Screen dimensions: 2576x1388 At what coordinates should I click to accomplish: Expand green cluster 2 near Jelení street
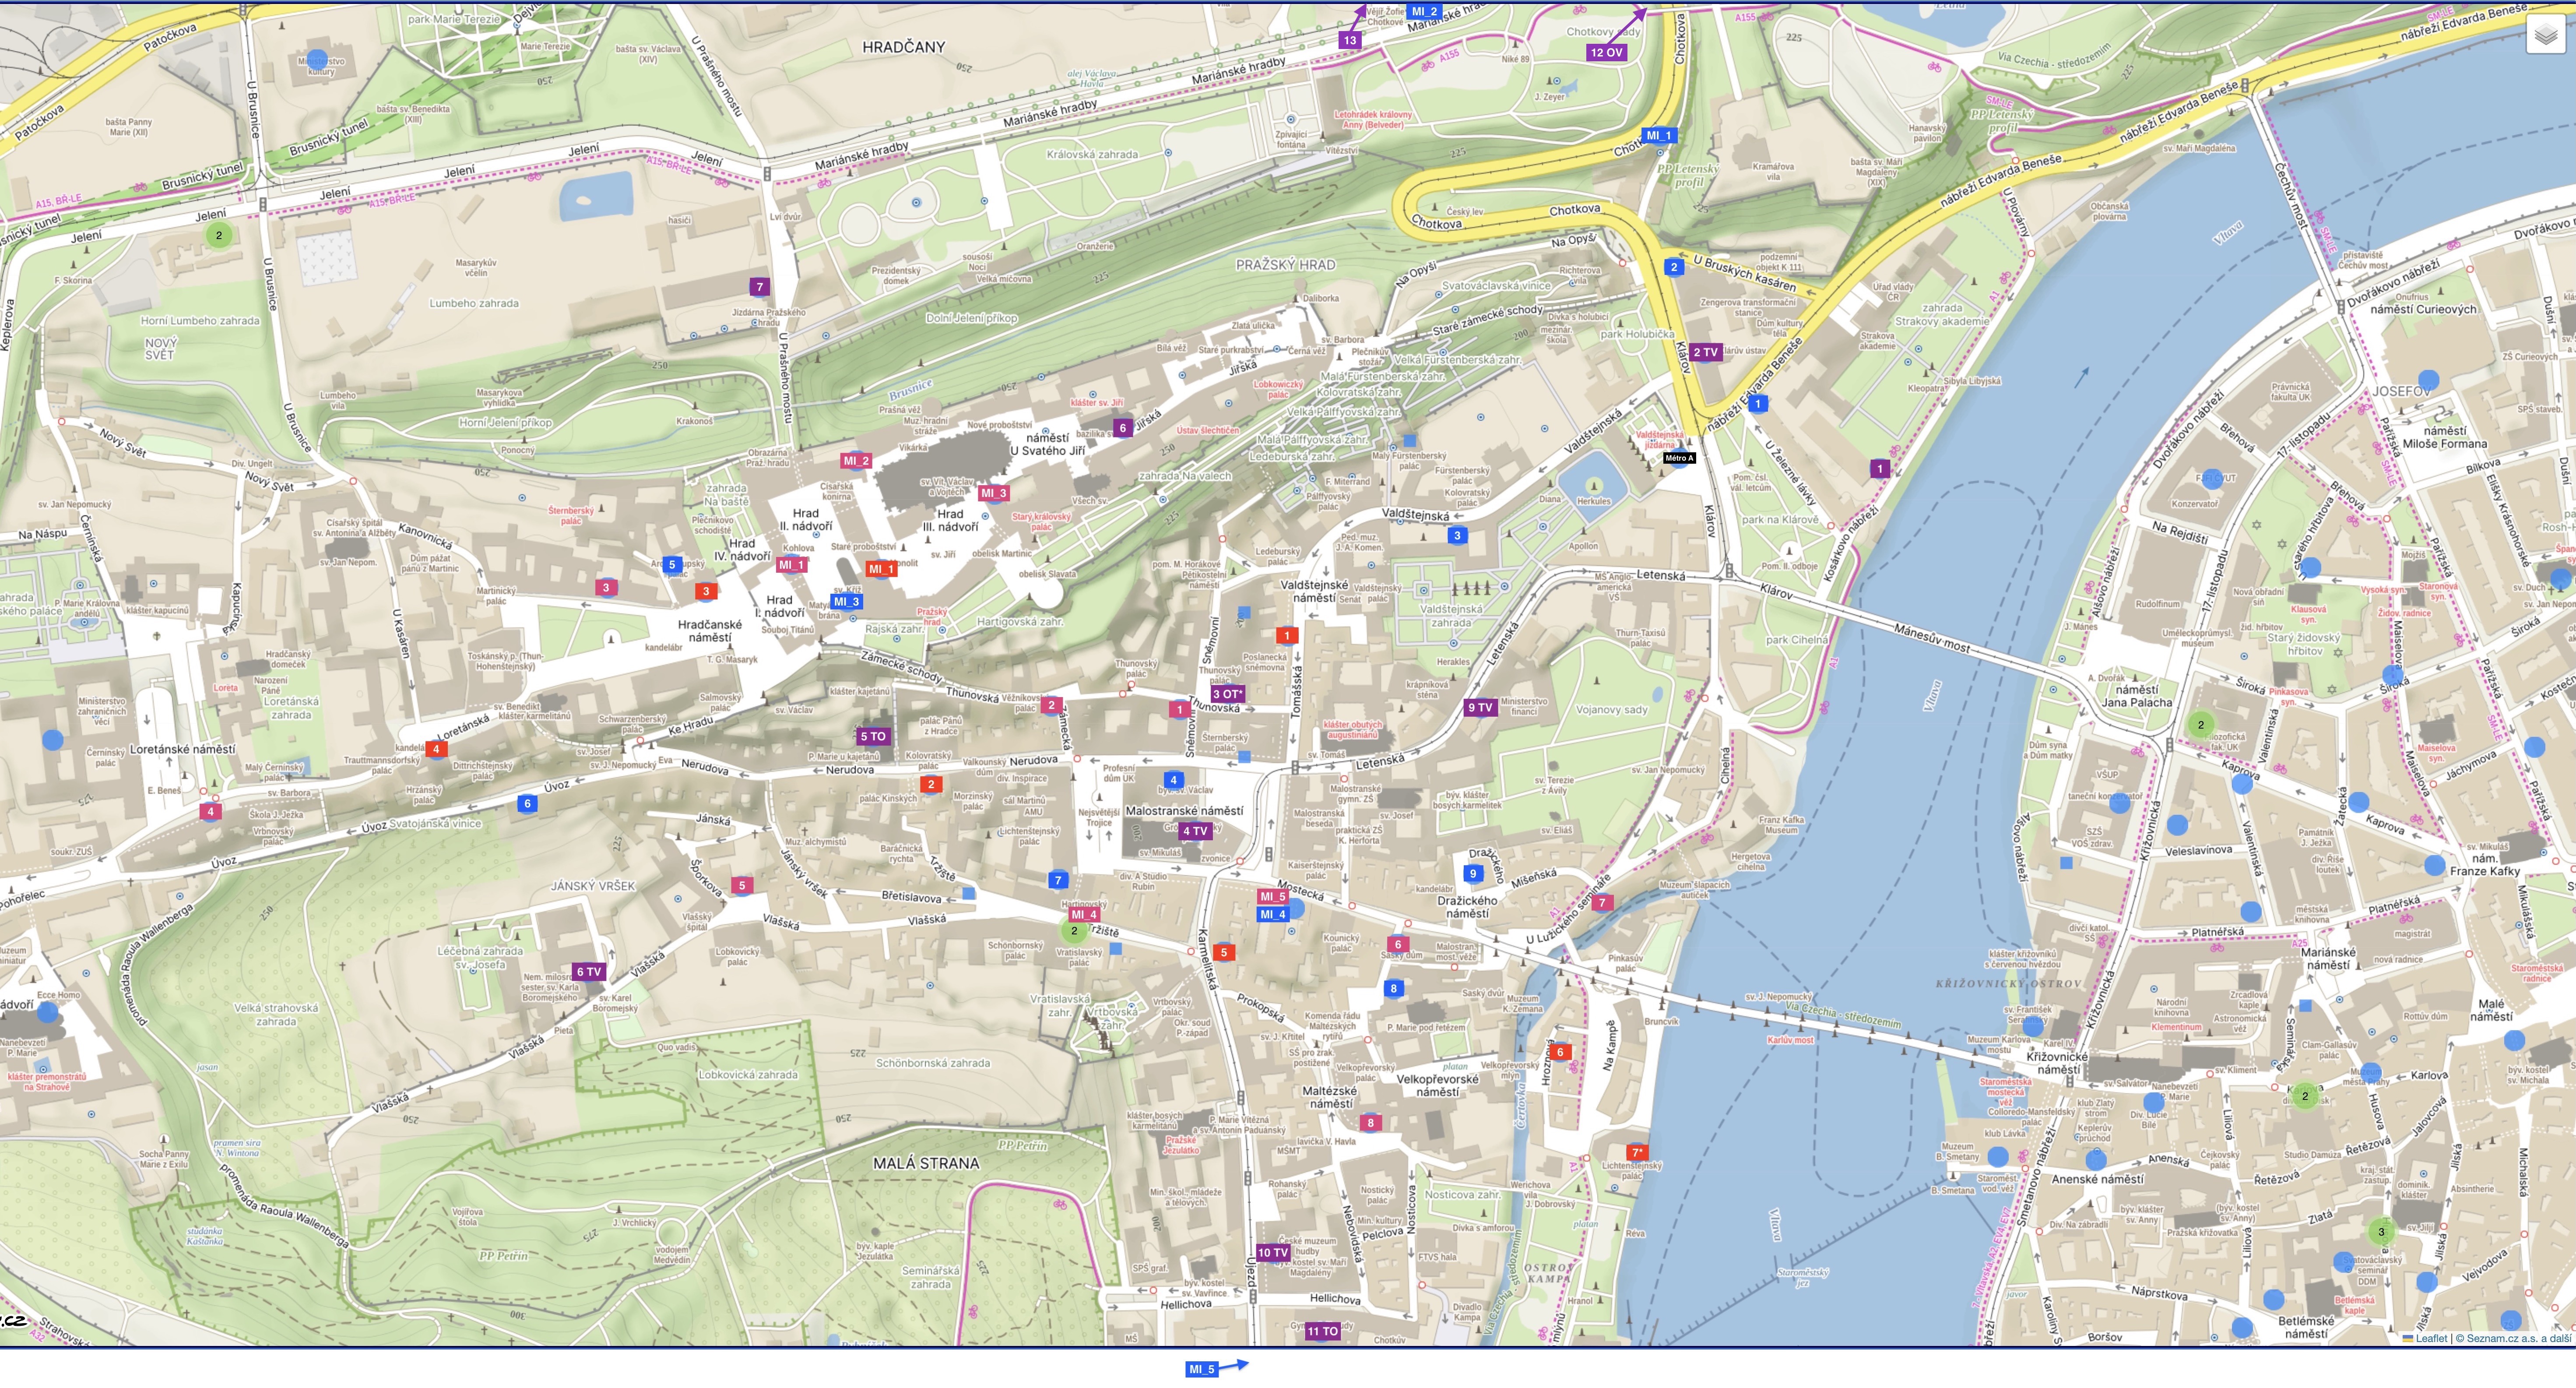tap(219, 235)
